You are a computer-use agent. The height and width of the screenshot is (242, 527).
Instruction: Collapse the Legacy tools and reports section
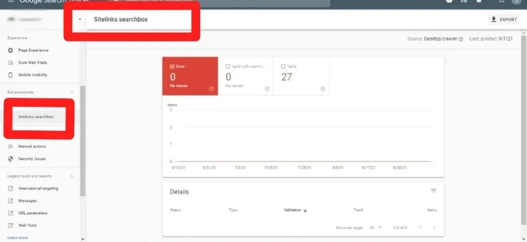(x=72, y=176)
